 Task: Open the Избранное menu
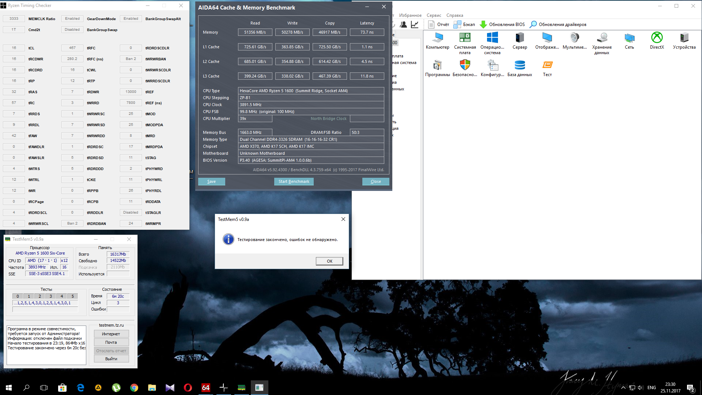coord(410,15)
